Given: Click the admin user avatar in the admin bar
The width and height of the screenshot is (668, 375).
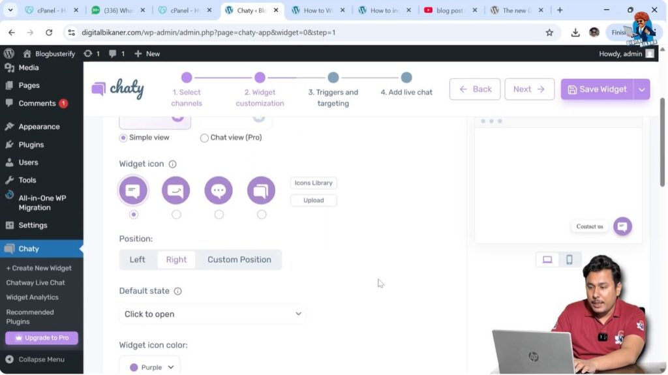Looking at the screenshot, I should point(649,53).
